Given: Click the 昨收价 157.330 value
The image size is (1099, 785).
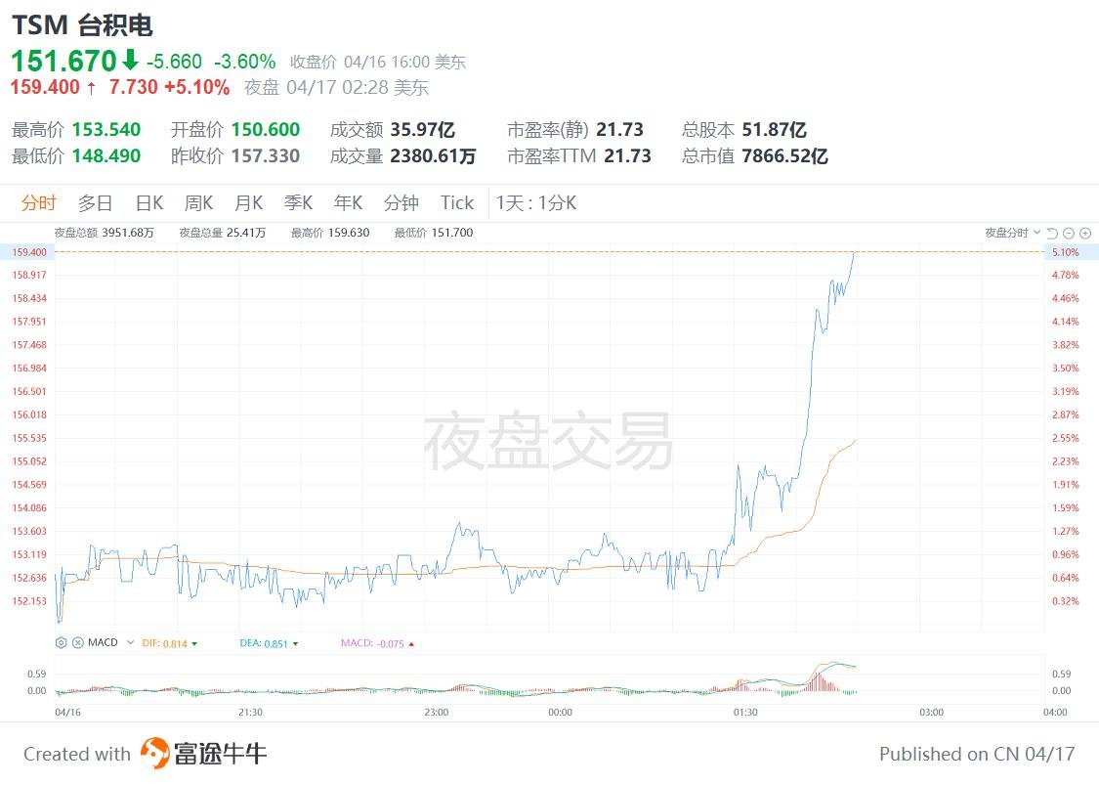Looking at the screenshot, I should point(266,155).
